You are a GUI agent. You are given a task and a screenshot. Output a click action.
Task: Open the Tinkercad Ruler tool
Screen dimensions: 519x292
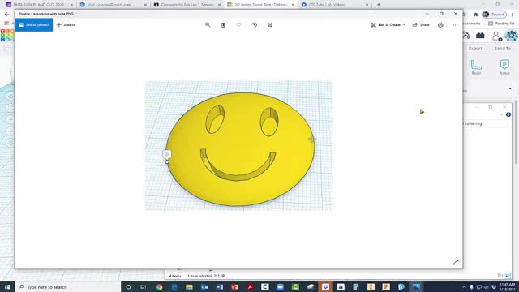[x=476, y=67]
